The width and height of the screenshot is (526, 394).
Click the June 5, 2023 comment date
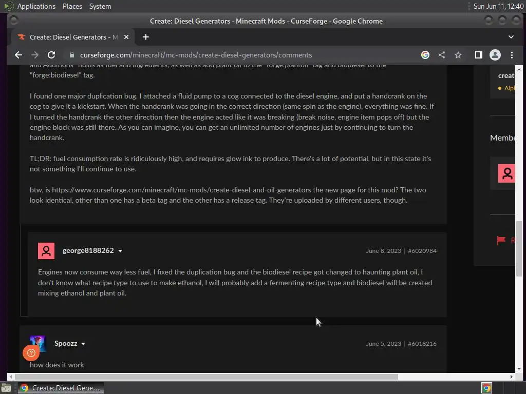383,343
